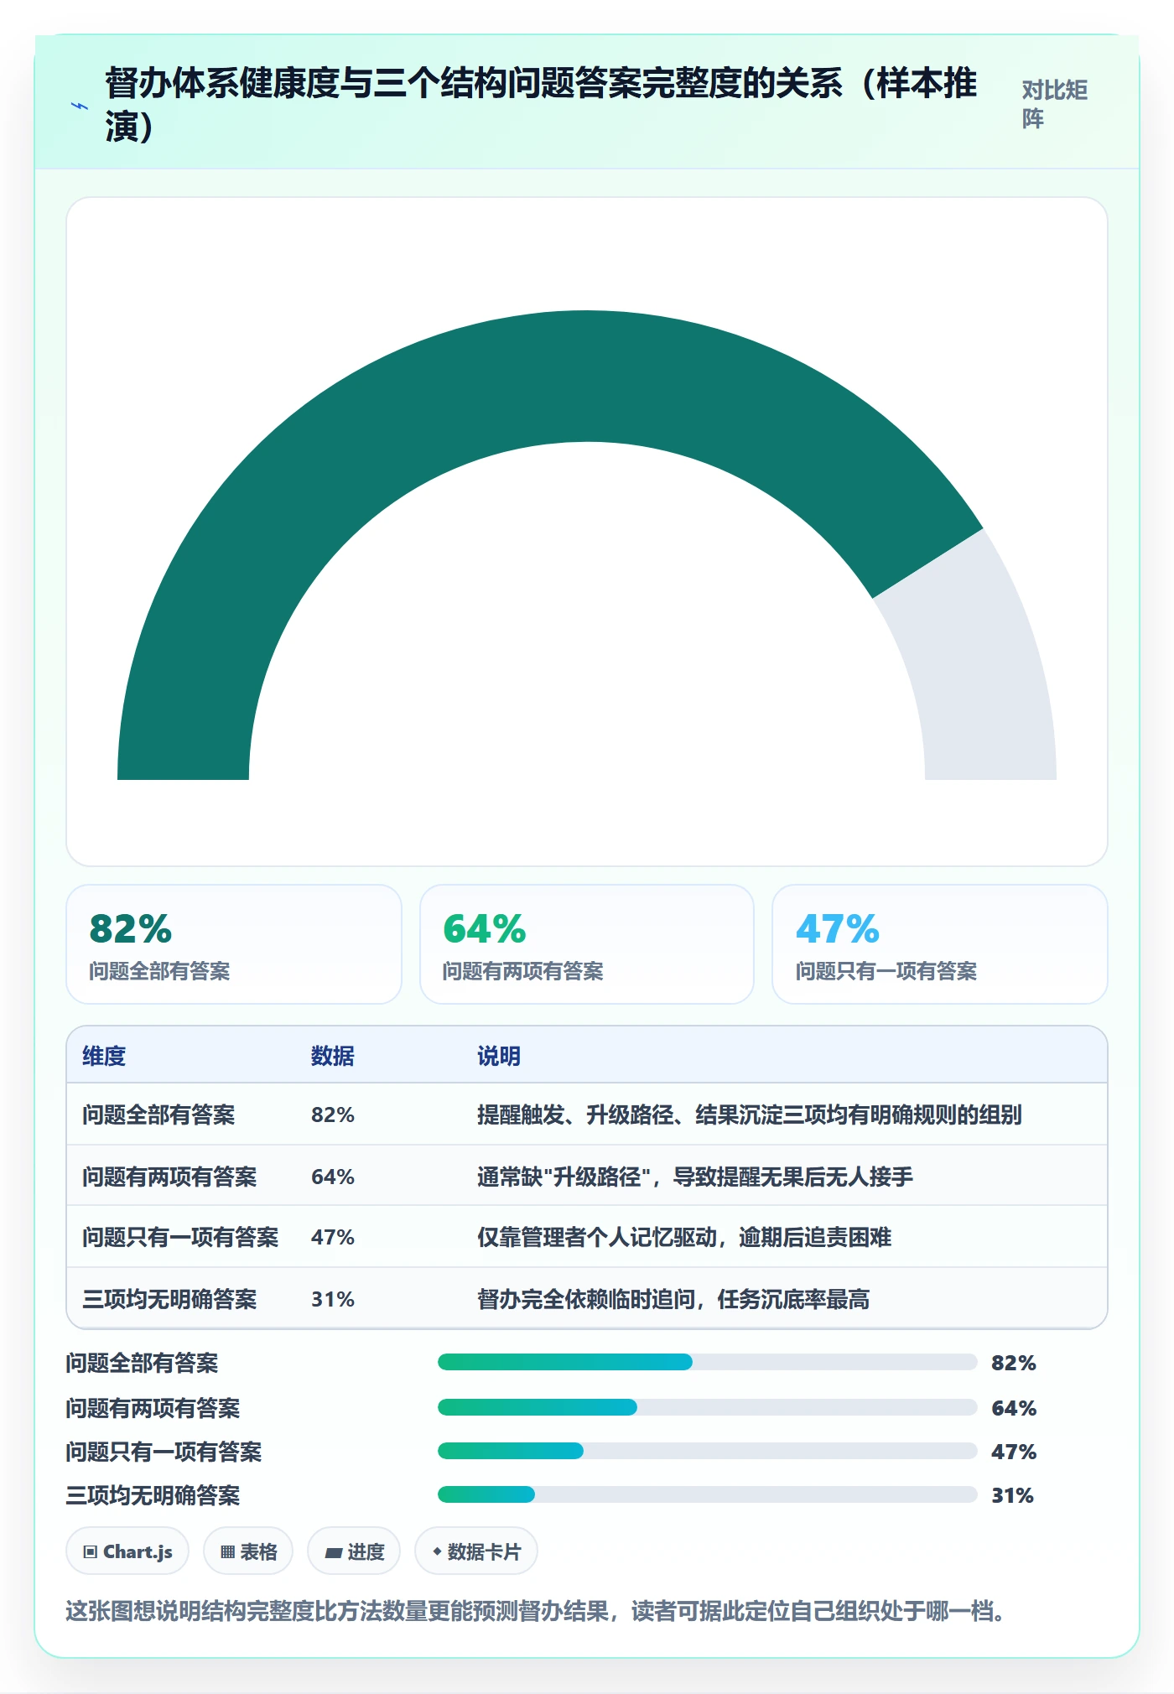1174x1694 pixels.
Task: Click the 82% progress bar for 问题全部有答案
Action: pos(708,1362)
